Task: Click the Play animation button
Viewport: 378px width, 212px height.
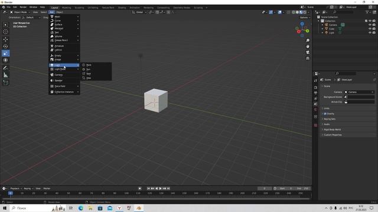Action: click(160, 188)
